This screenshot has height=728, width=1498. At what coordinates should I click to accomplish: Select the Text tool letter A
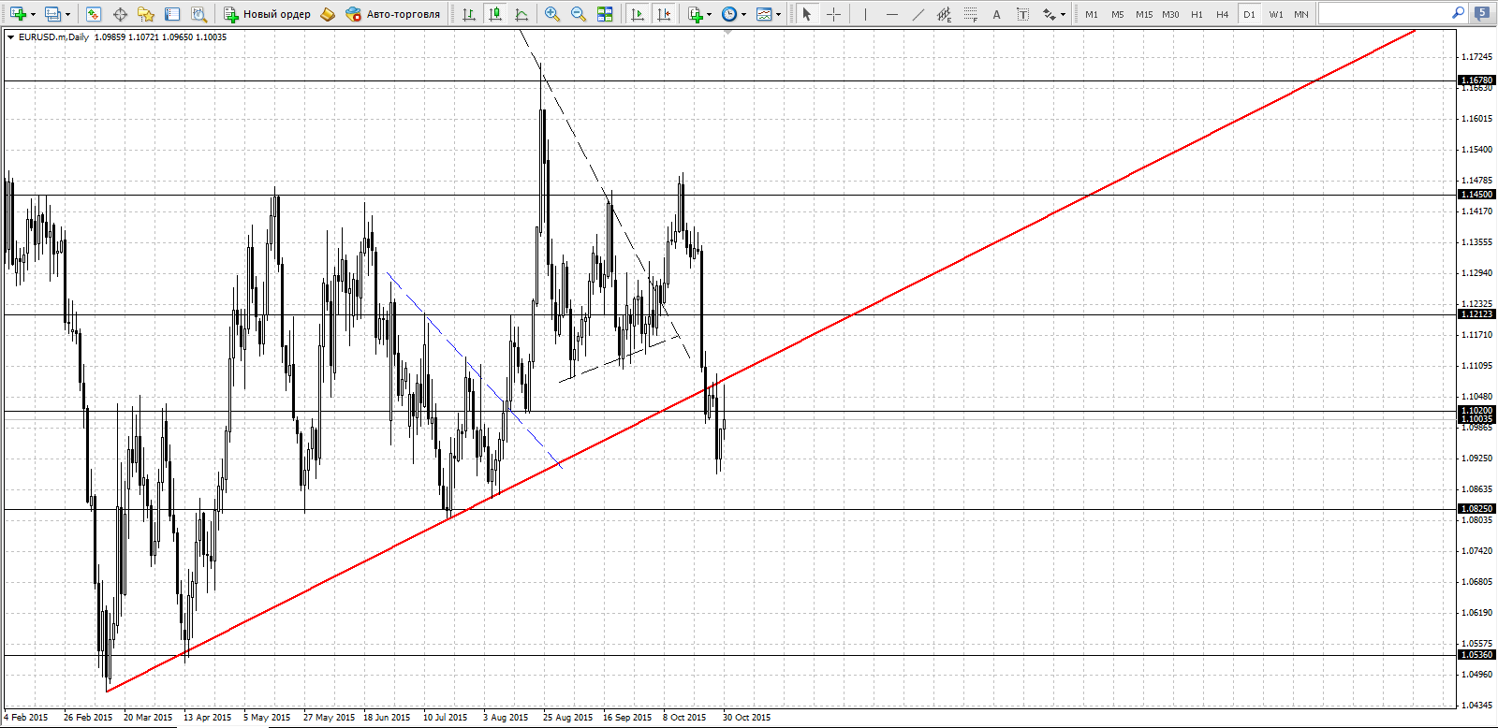[996, 14]
